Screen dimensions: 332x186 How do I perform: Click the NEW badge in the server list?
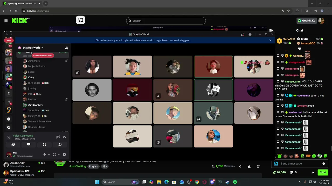[9, 40]
